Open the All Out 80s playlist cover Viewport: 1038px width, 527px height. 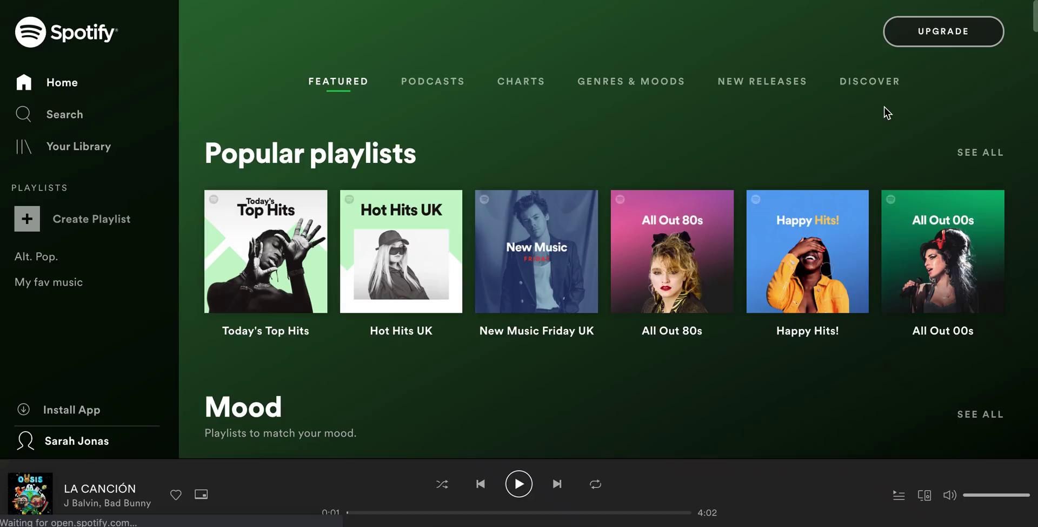(672, 251)
